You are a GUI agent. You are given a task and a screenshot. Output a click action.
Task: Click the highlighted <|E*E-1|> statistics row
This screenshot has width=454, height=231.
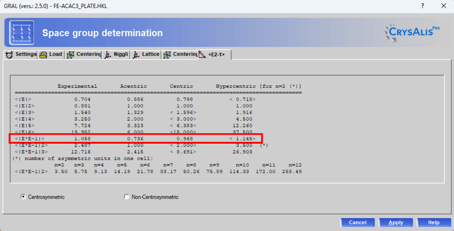(x=136, y=139)
